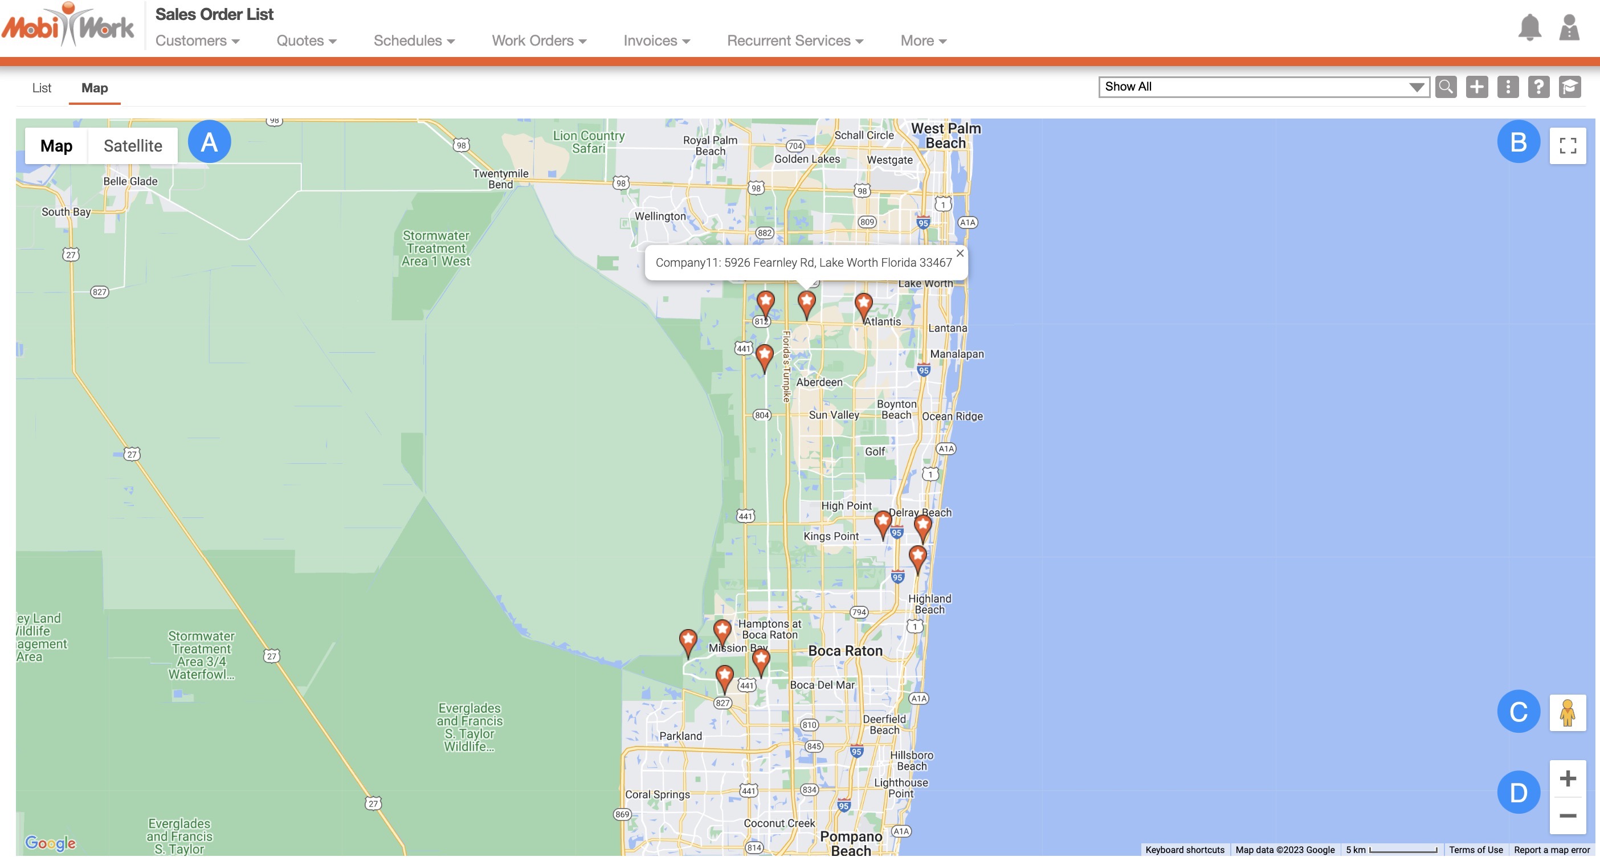Image resolution: width=1600 pixels, height=865 pixels.
Task: Click the plus add icon in toolbar
Action: (1476, 87)
